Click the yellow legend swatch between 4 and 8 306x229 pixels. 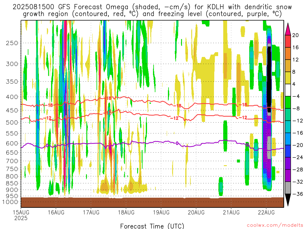pyautogui.click(x=288, y=78)
